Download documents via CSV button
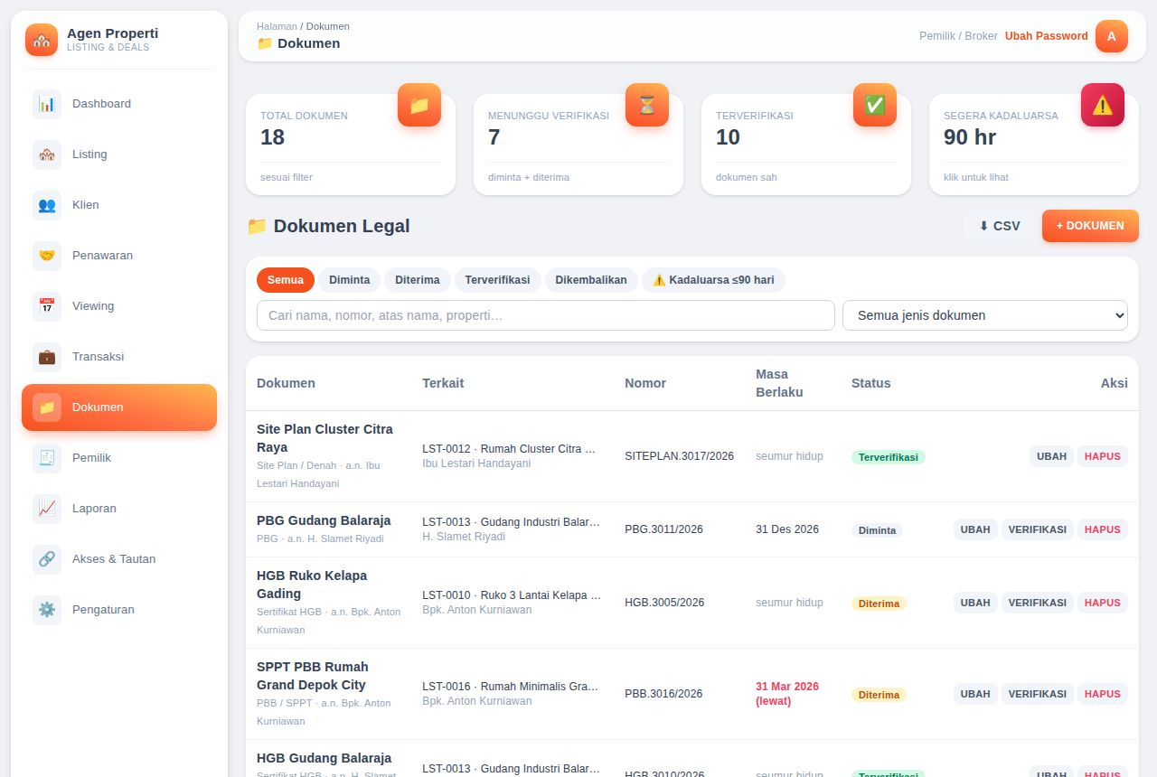The height and width of the screenshot is (777, 1157). (x=1000, y=226)
